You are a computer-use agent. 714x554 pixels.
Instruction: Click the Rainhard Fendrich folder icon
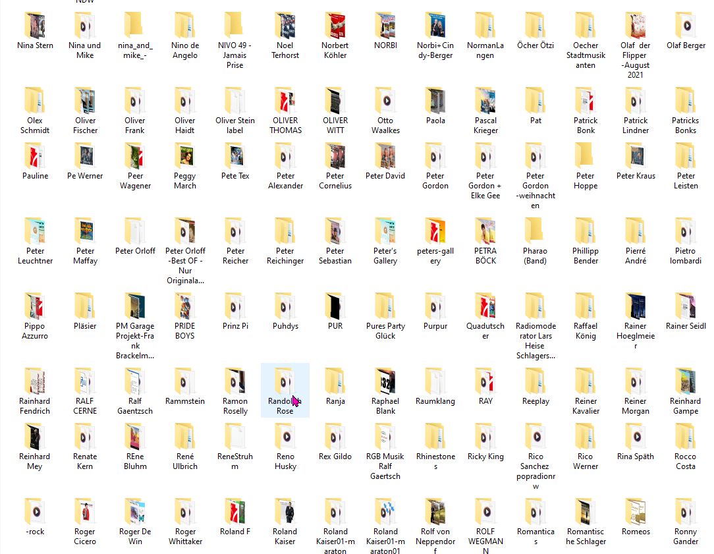(x=35, y=381)
